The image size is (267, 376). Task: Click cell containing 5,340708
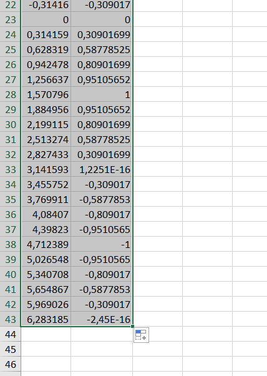point(46,274)
